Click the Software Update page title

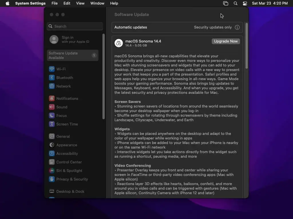(x=132, y=15)
